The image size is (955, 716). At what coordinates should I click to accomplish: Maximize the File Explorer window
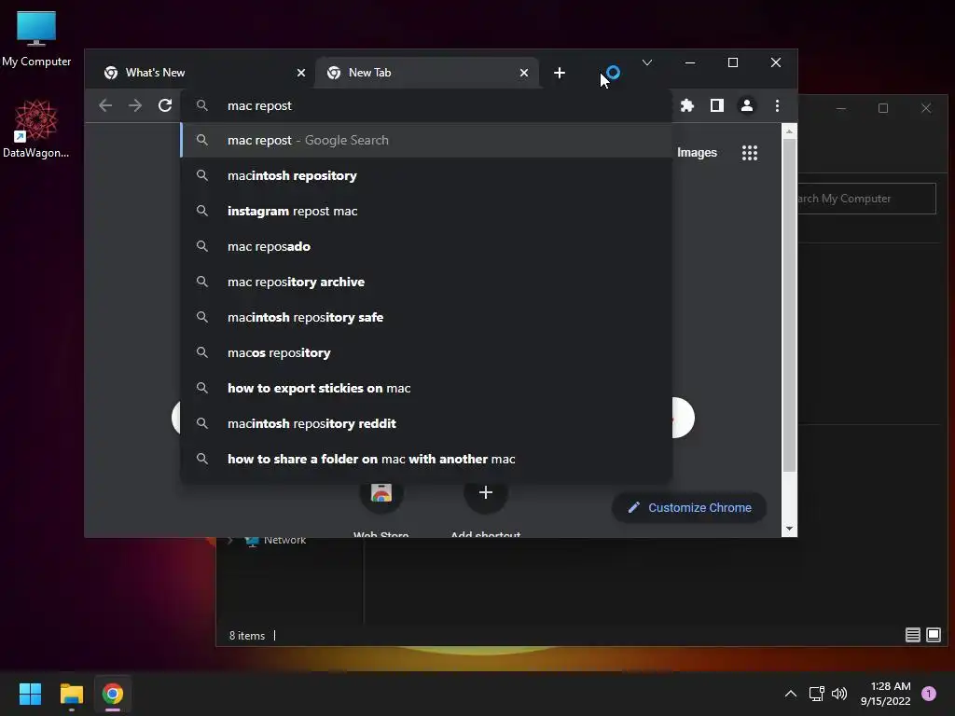(883, 108)
